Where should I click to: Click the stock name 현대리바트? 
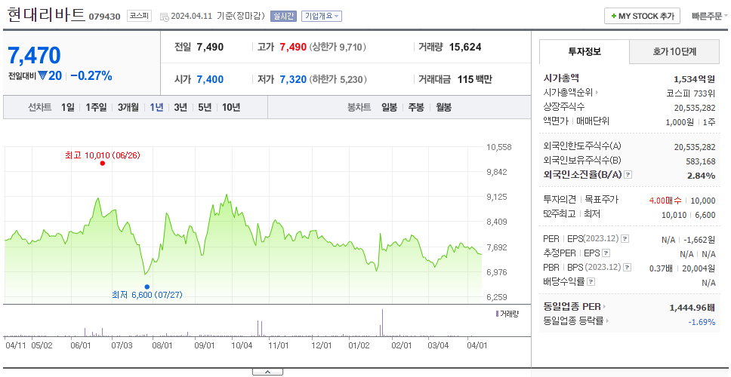45,15
